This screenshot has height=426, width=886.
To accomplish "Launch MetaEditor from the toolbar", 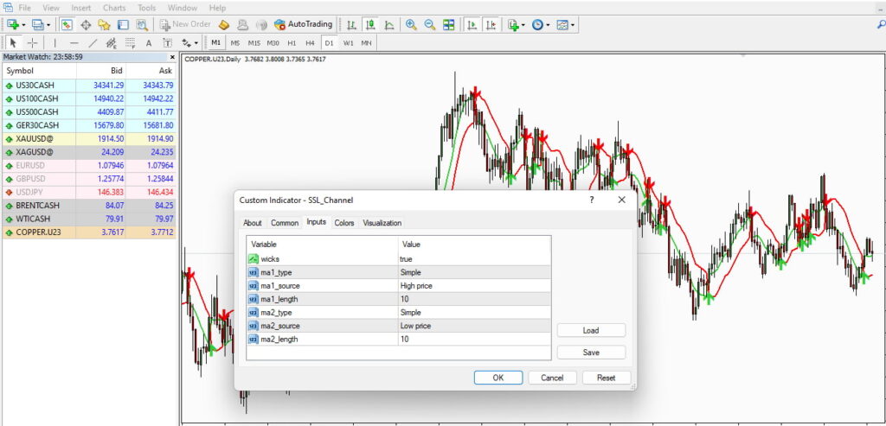I will click(224, 25).
